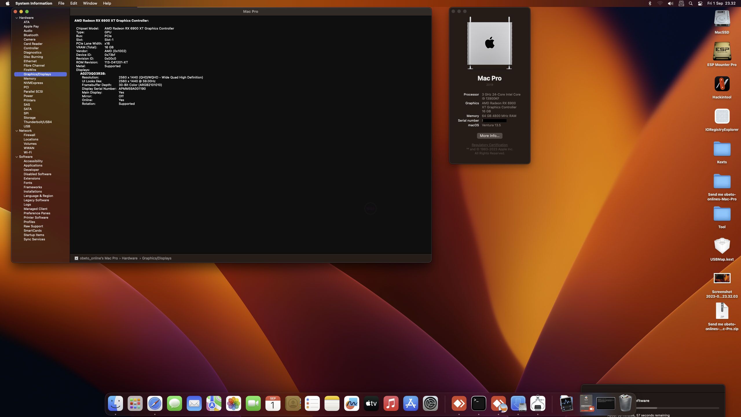Collapse the Network section
741x417 pixels.
point(17,131)
